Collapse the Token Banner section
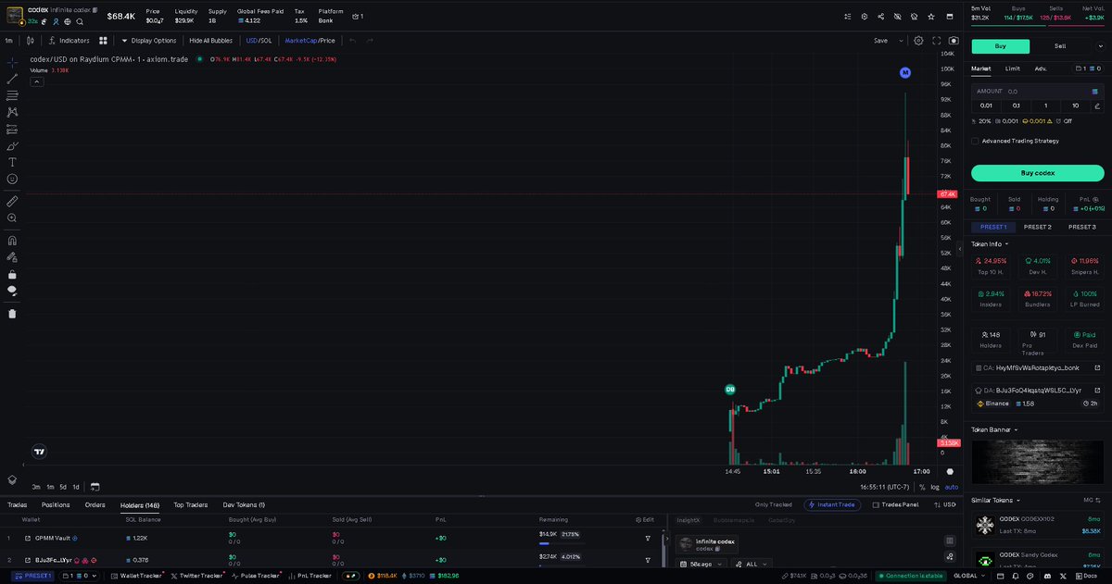The image size is (1112, 584). [994, 429]
